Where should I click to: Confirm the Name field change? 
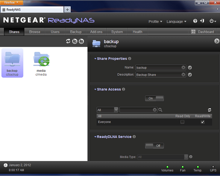click(190, 68)
